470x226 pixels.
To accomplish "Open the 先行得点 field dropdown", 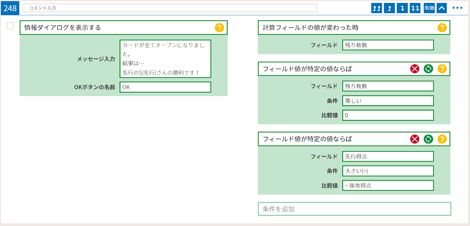I will (388, 156).
